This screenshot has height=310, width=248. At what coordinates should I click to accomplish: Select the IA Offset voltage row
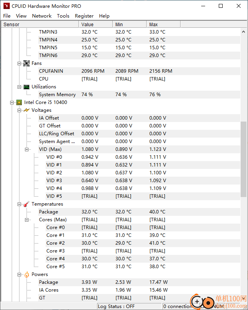139,118
